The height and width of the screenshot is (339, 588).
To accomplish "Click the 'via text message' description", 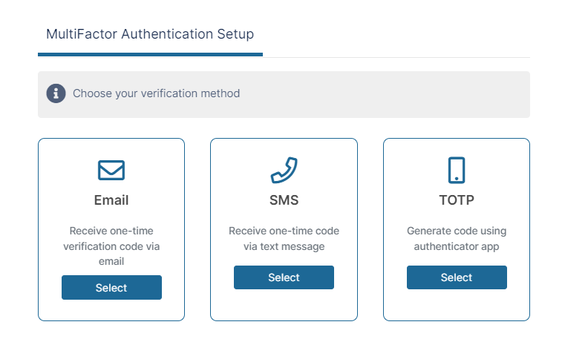I will point(284,246).
